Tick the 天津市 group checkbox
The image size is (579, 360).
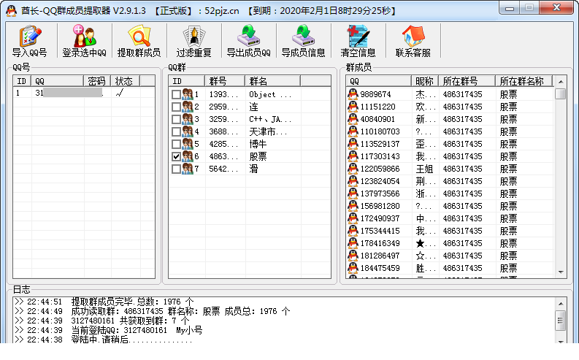pos(176,132)
